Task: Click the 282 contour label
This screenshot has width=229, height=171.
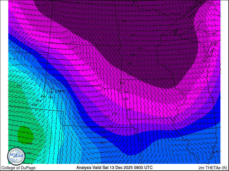Action: point(102,143)
